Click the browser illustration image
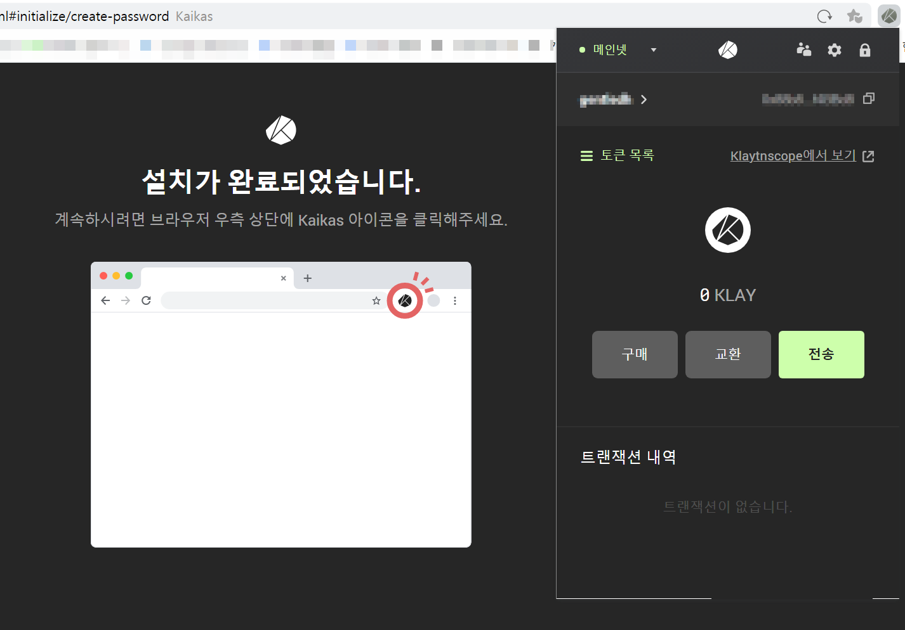This screenshot has width=905, height=630. 281,404
